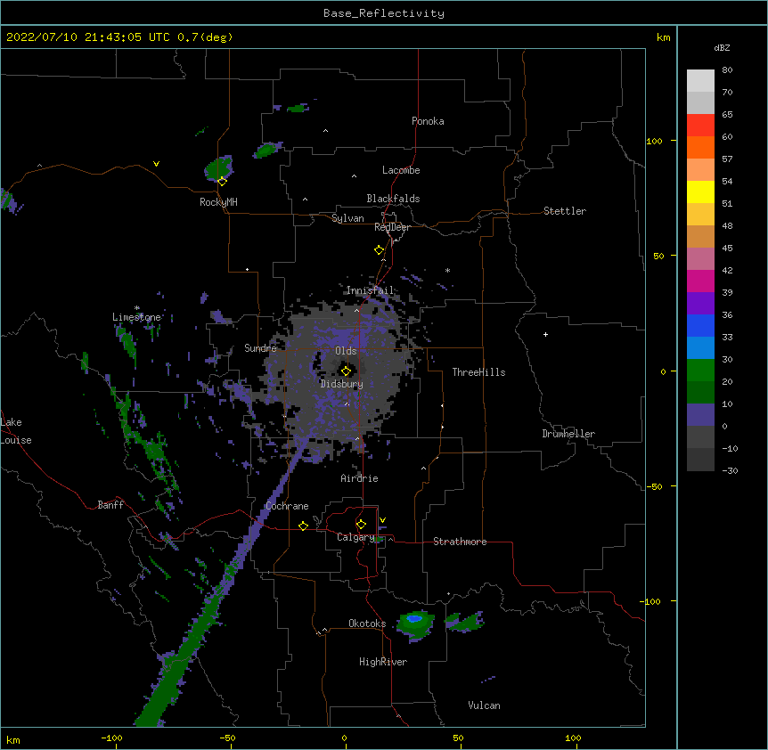This screenshot has width=768, height=750.
Task: Click the blue-core storm cell east of Okotoks
Action: 415,624
